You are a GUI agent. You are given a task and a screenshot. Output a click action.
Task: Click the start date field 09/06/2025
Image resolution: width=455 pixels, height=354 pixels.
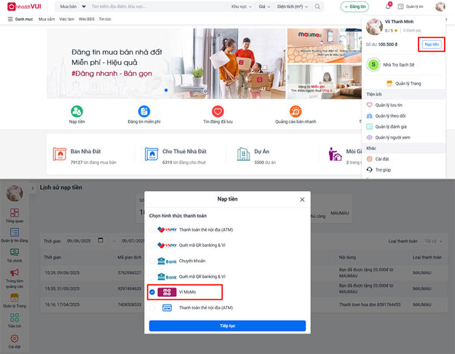(84, 240)
